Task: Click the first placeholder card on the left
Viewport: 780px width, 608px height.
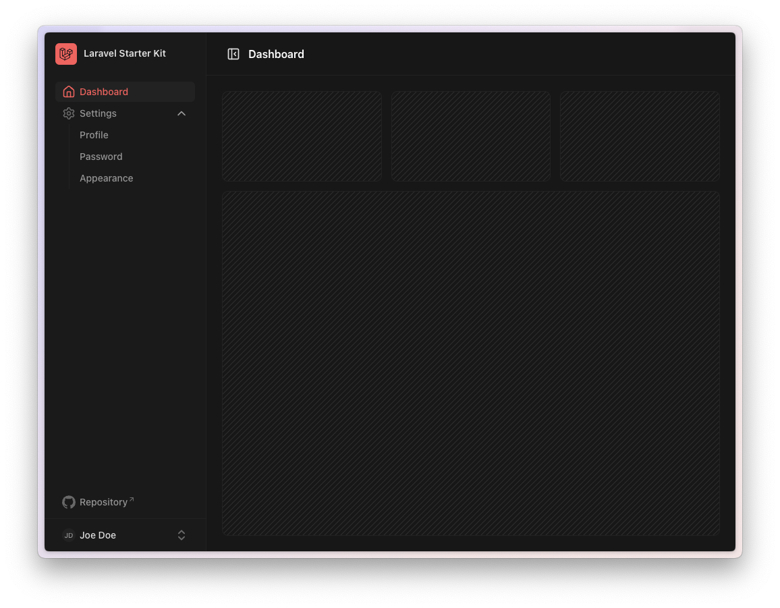Action: coord(302,136)
